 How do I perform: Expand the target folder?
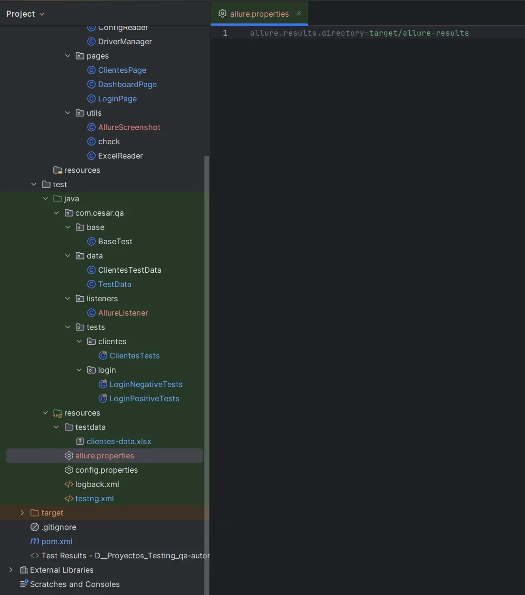[22, 513]
